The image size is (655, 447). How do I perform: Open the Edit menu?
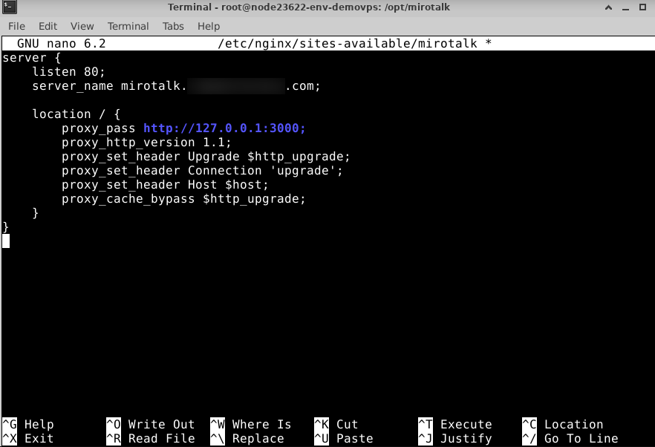[x=48, y=26]
